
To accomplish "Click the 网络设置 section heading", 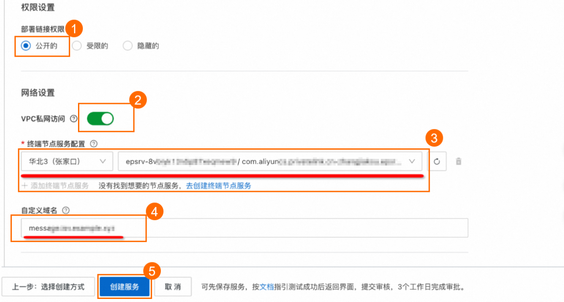I will [38, 93].
